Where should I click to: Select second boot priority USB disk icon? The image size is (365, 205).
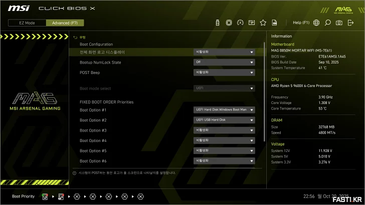tap(61, 196)
